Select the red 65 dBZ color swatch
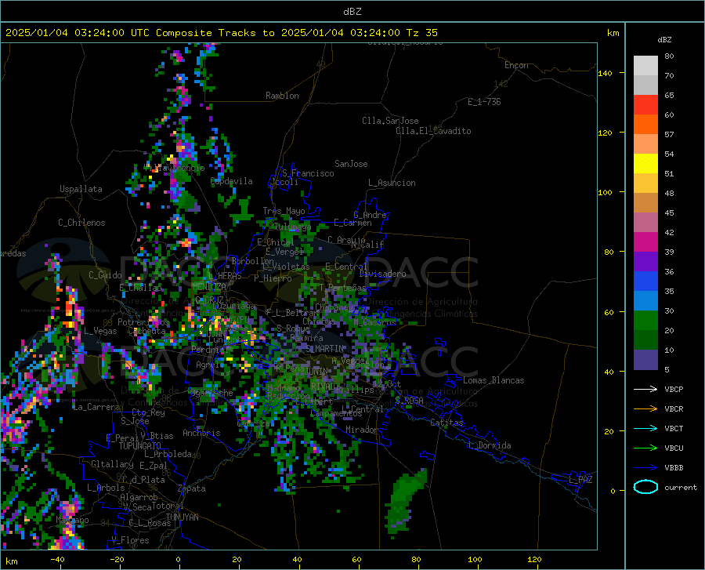 (x=645, y=105)
